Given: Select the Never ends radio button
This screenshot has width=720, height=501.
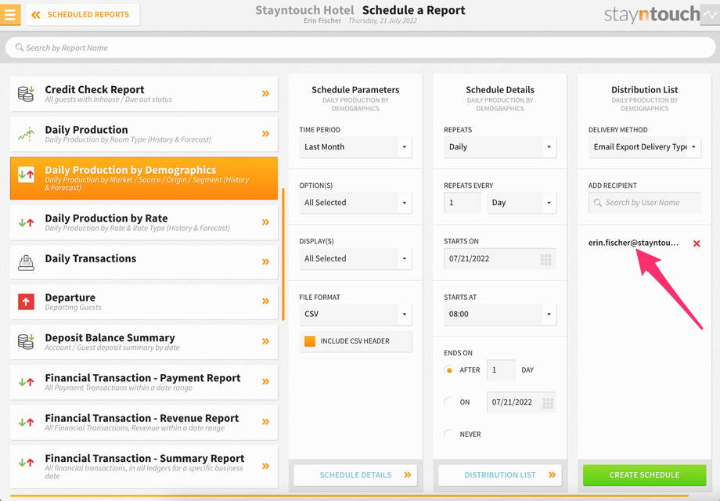Looking at the screenshot, I should click(449, 434).
